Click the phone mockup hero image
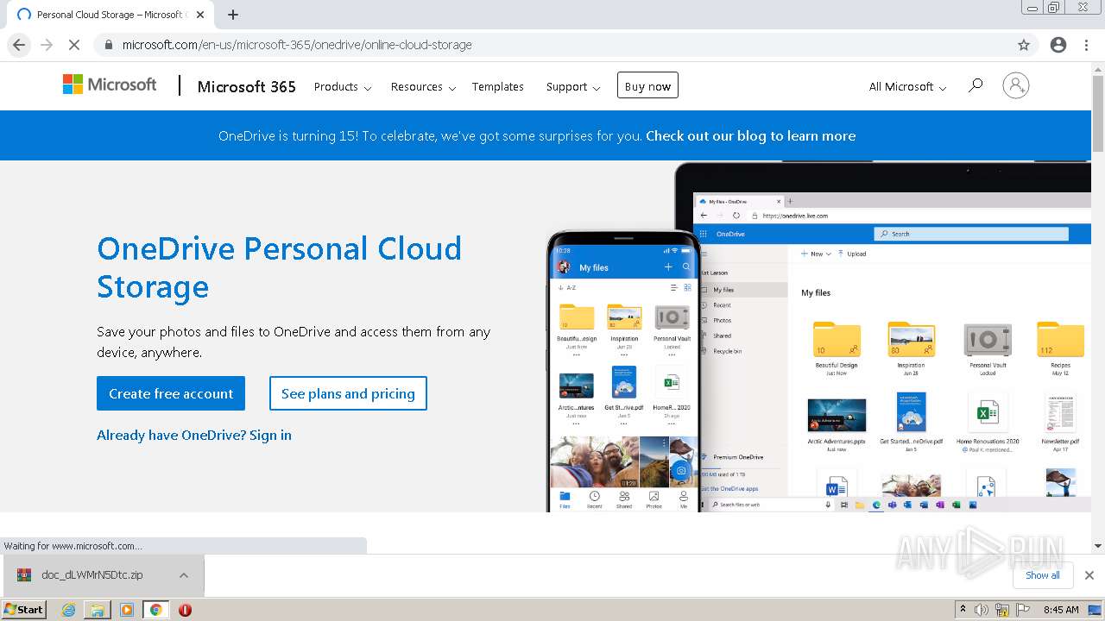1105x621 pixels. tap(623, 371)
